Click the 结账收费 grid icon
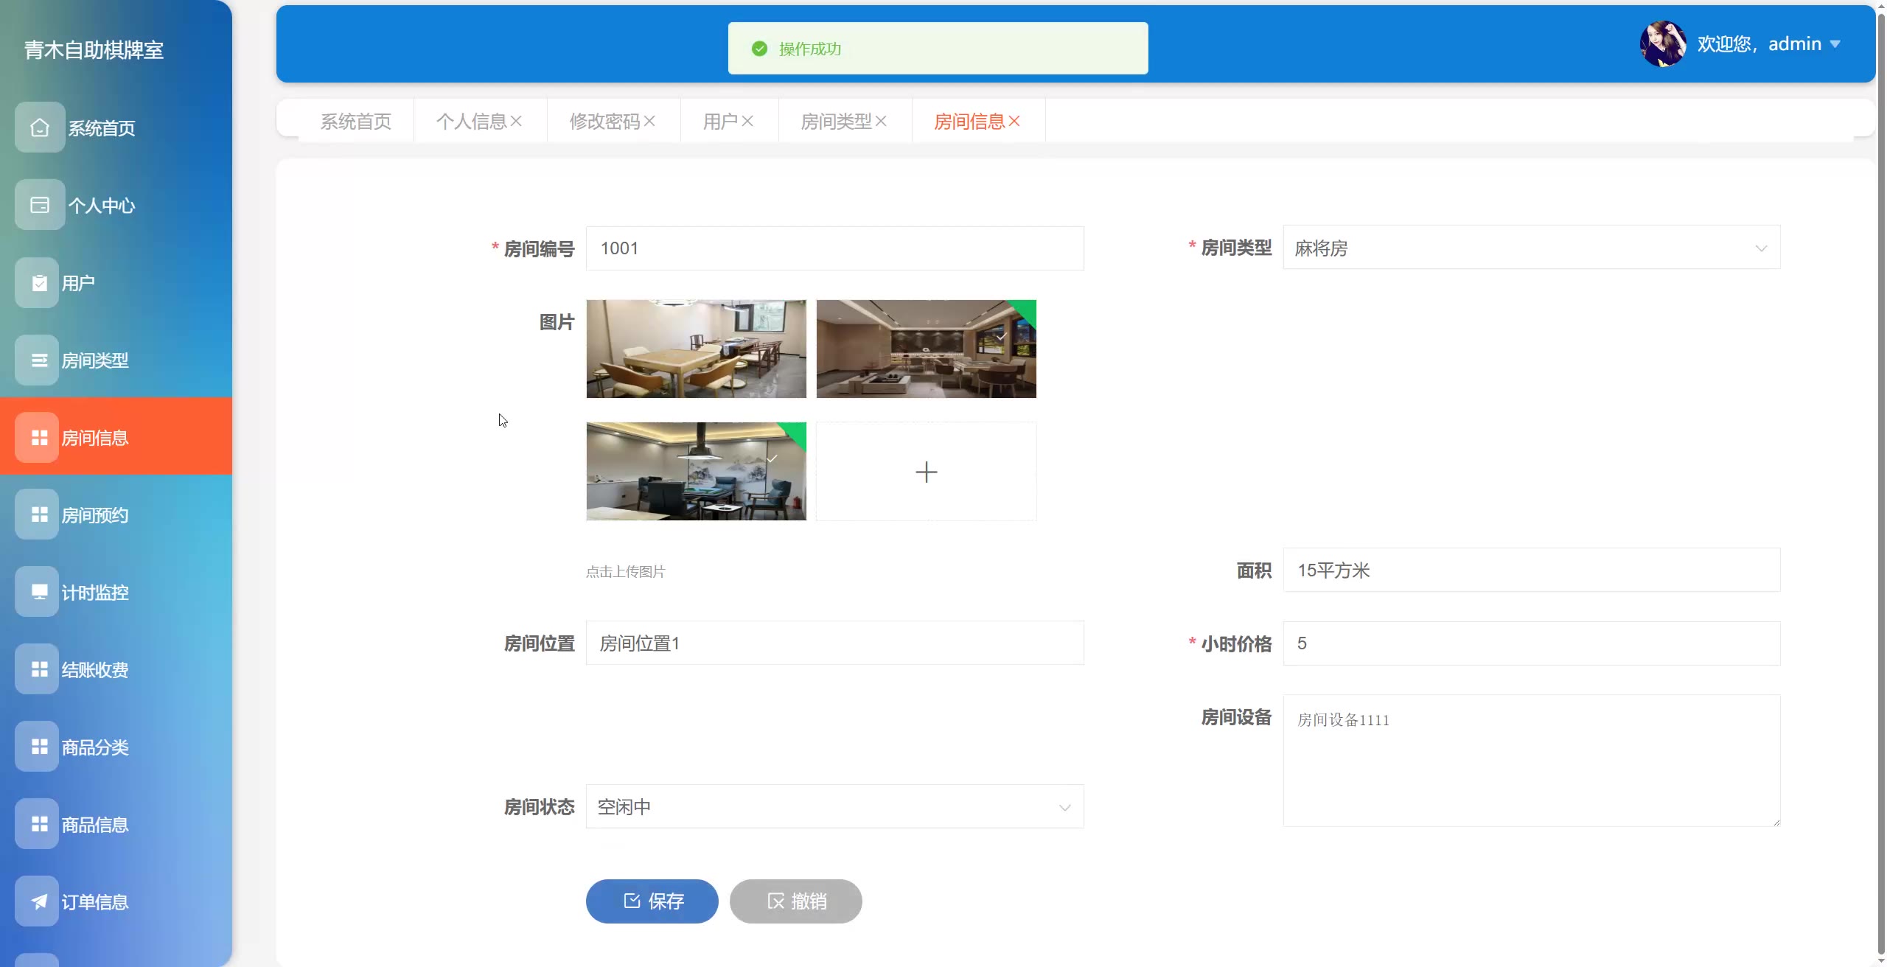Image resolution: width=1887 pixels, height=967 pixels. pyautogui.click(x=38, y=669)
